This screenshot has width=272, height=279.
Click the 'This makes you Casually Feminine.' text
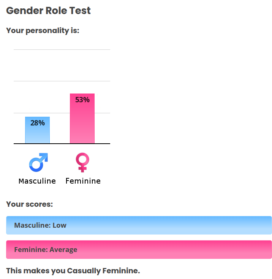coord(73,271)
